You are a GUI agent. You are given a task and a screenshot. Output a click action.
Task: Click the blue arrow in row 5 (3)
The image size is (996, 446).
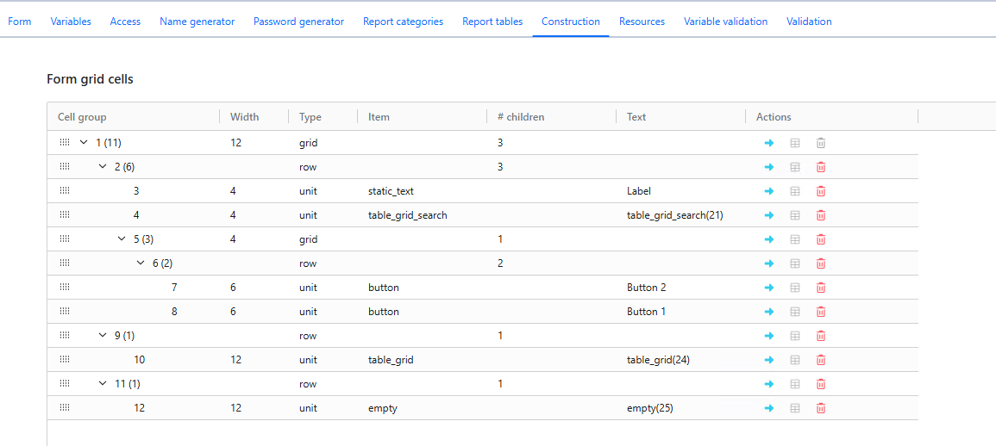click(x=768, y=239)
